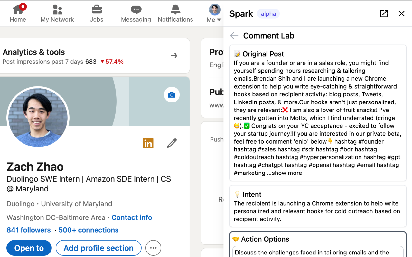Screen dimensions: 412x257
Task: Click the camera icon on cover photo
Action: pyautogui.click(x=172, y=95)
